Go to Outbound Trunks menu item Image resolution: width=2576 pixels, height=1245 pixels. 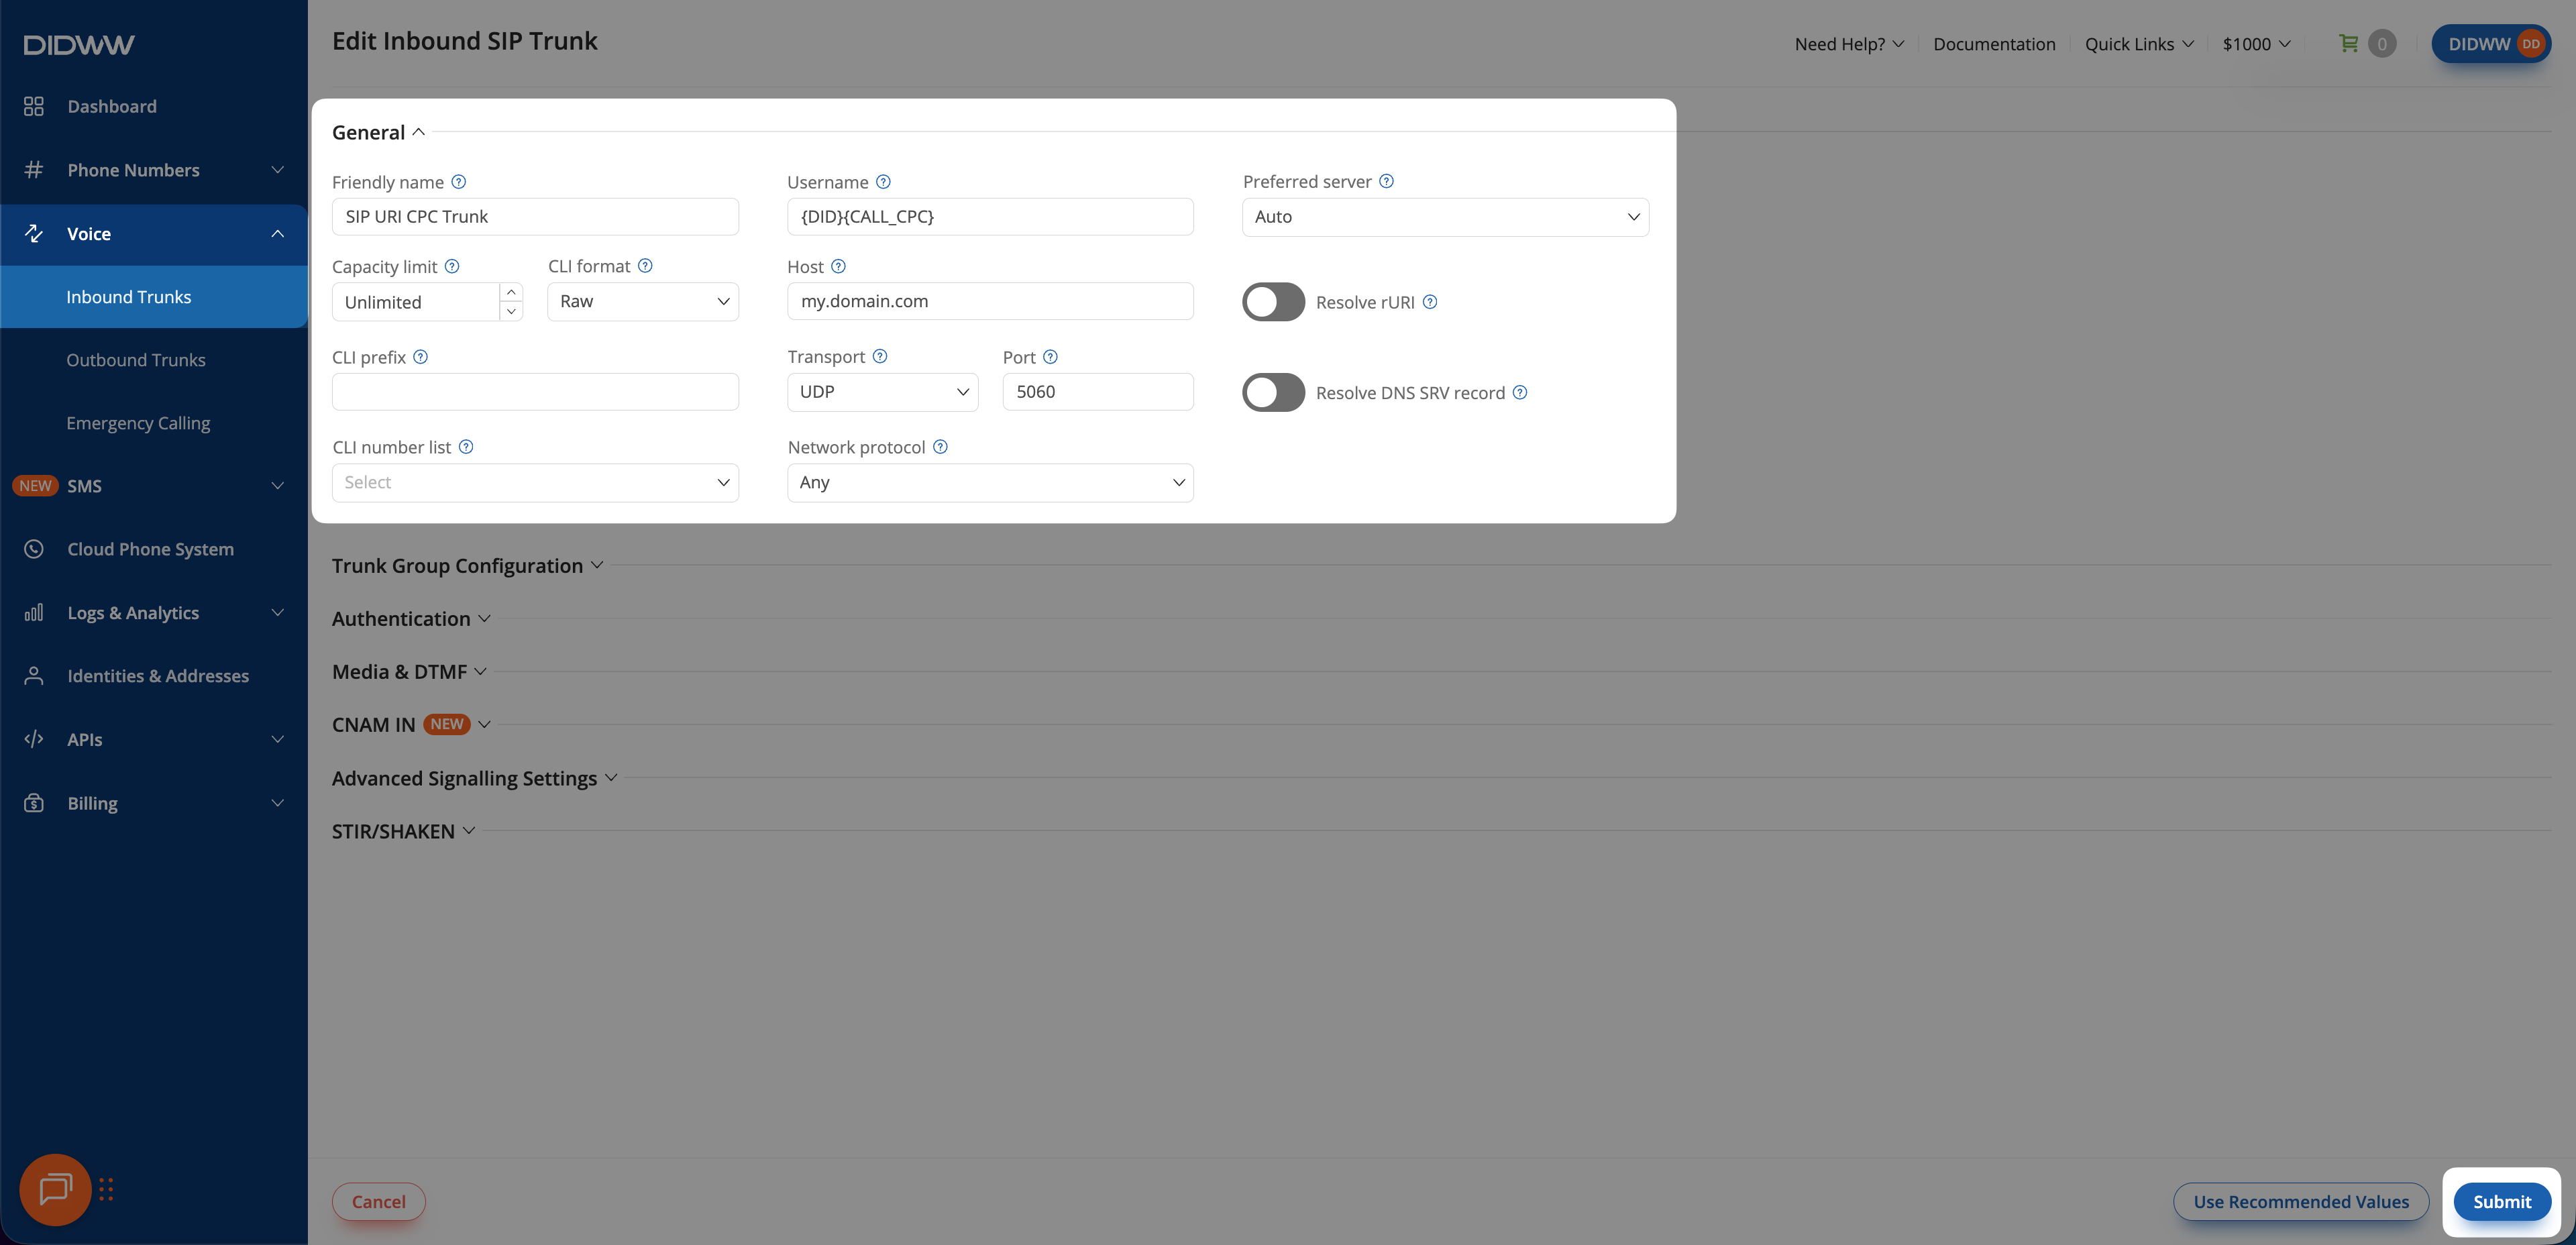tap(136, 360)
